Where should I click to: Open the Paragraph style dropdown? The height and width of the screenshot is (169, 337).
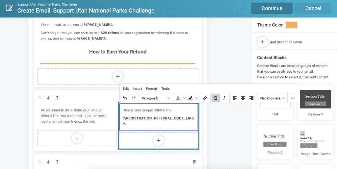click(156, 98)
